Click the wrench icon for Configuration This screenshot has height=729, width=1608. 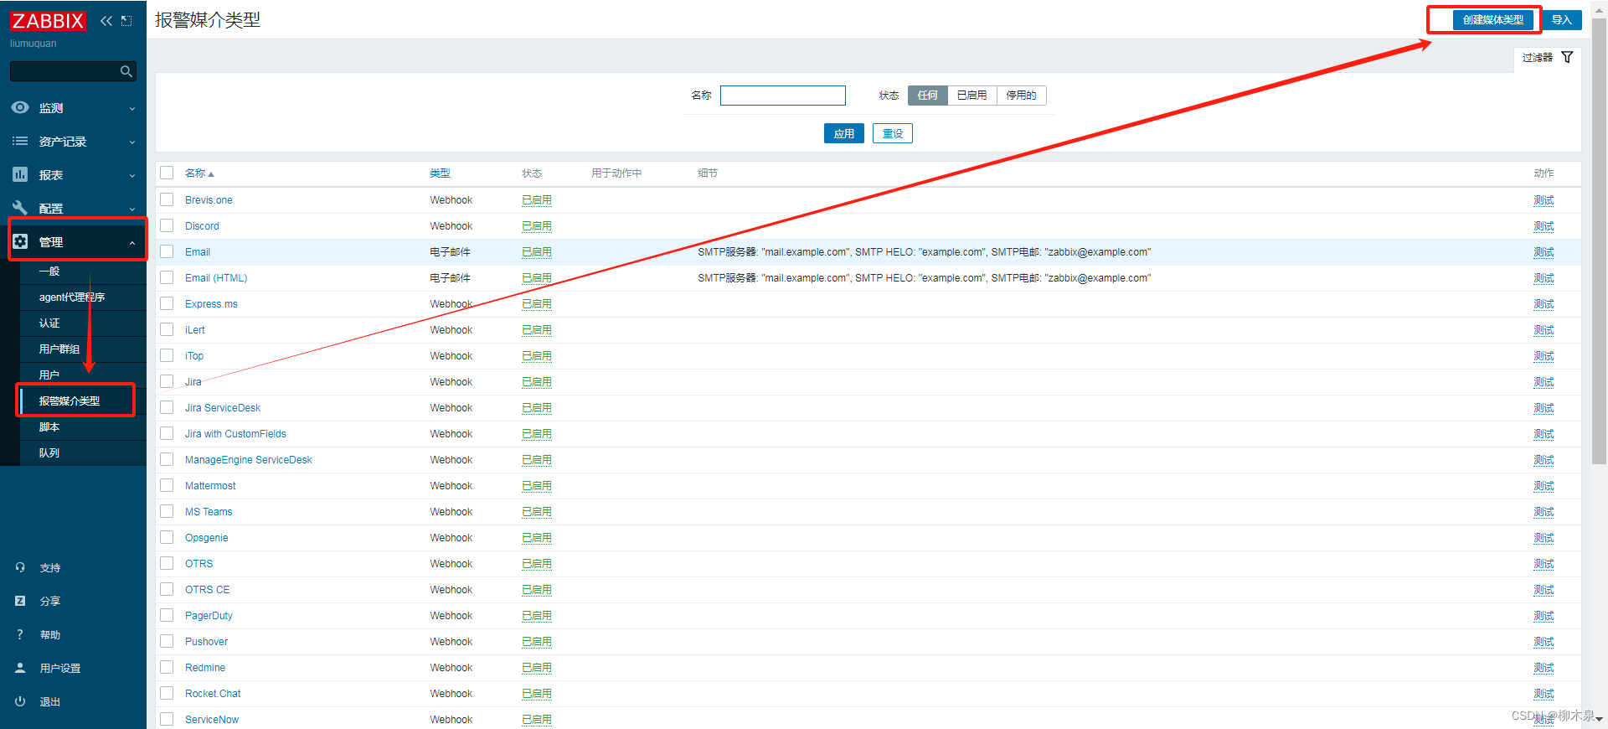(x=20, y=208)
